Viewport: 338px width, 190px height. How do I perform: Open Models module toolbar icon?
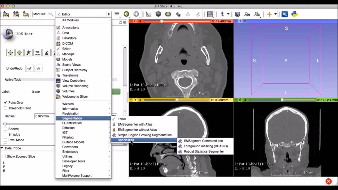(168, 14)
